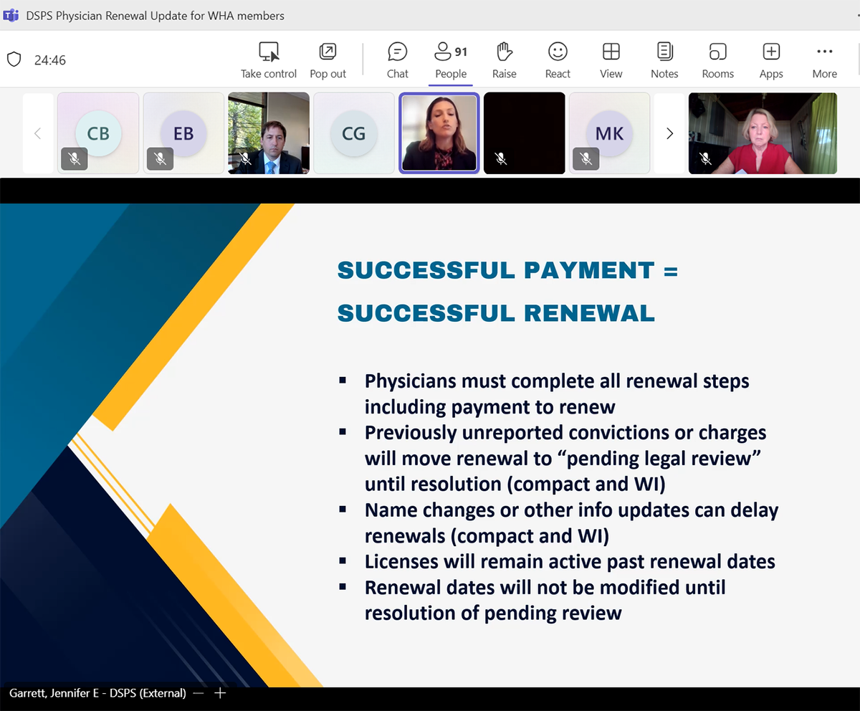The image size is (860, 711).
Task: Click the active speaker video tile
Action: [439, 133]
